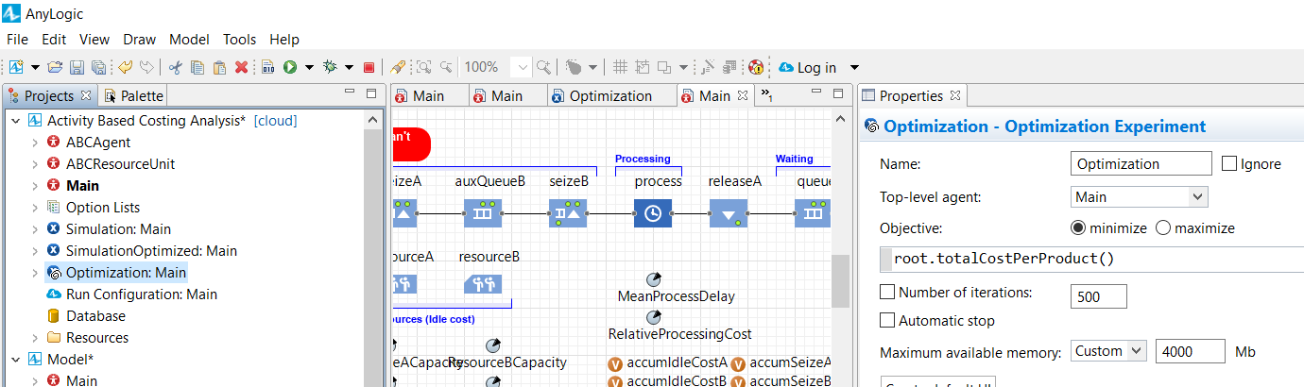Click the objective expression field
This screenshot has height=387, width=1304.
pos(1091,258)
